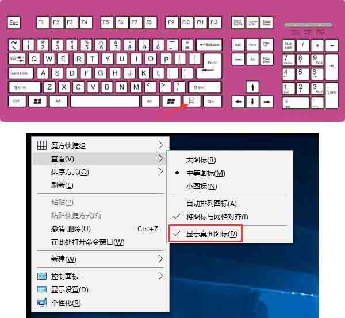Click the 个性化 icon in the menu
The image size is (345, 318).
pyautogui.click(x=41, y=303)
